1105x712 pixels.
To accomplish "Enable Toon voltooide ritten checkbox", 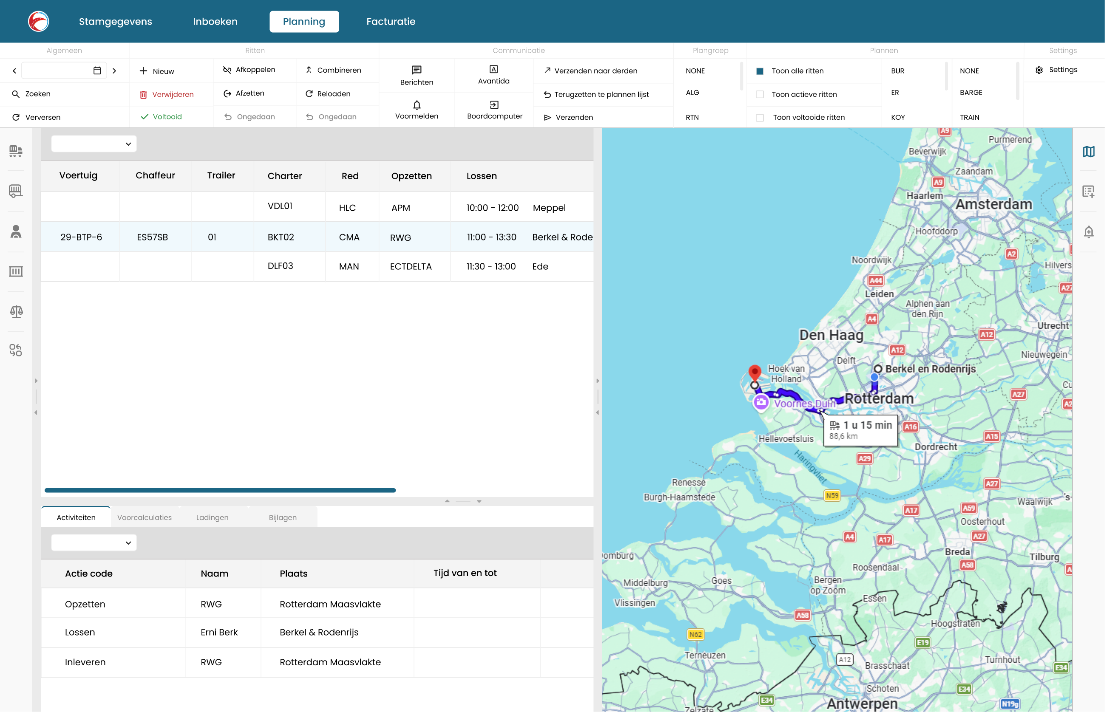I will pos(759,117).
